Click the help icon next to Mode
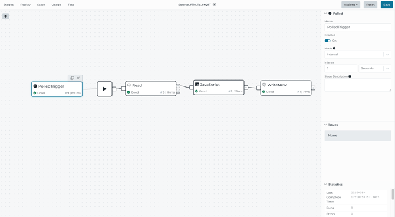The image size is (395, 217). 334,48
